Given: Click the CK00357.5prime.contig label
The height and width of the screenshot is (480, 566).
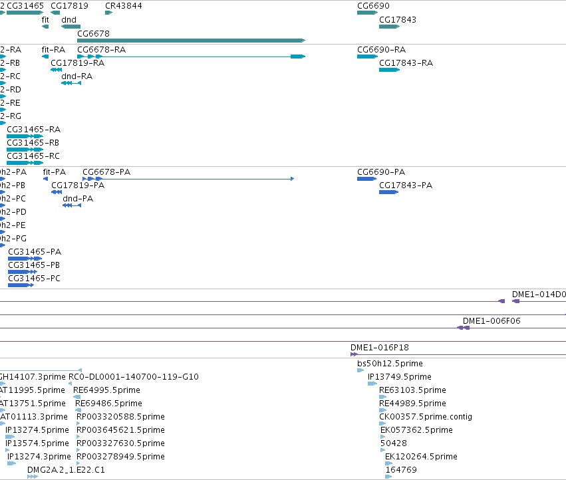Looking at the screenshot, I should [x=426, y=417].
